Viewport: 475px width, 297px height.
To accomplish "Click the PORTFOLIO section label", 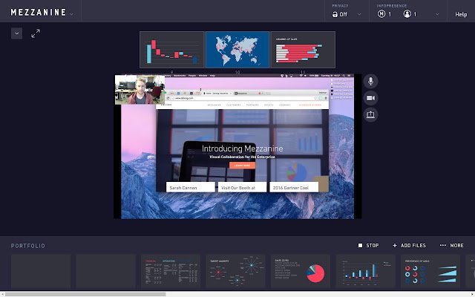I will [28, 246].
